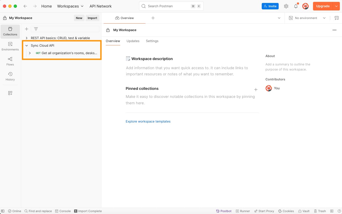Image resolution: width=342 pixels, height=214 pixels.
Task: Open Find and replace
Action: point(38,211)
